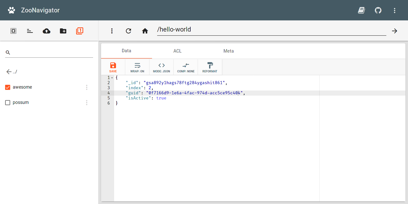408x204 pixels.
Task: Uncheck the awesome node checkbox
Action: [x=8, y=87]
